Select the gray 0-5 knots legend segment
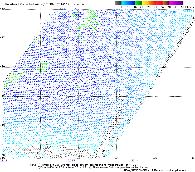195x172 pixels. coord(118,3)
